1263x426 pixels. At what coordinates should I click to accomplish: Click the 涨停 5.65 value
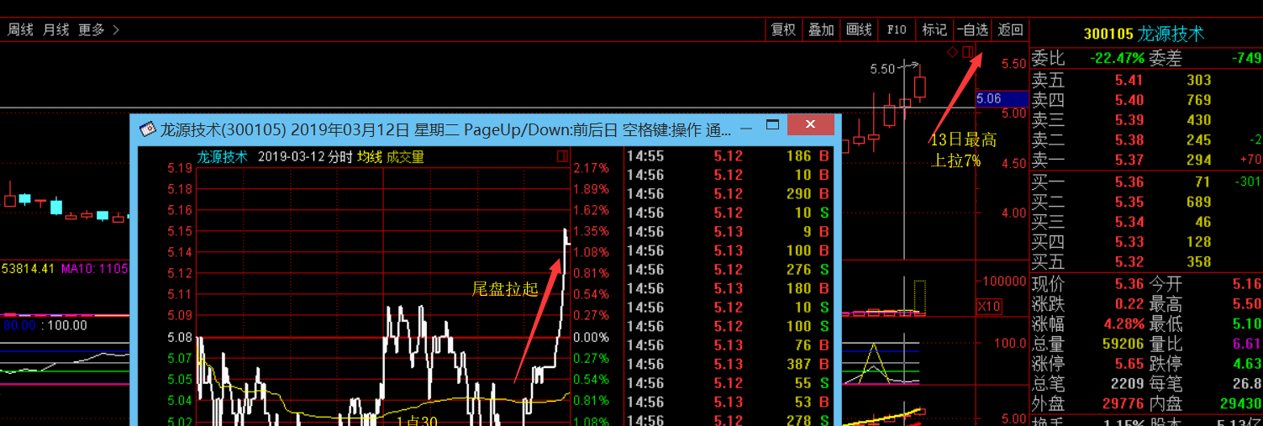[1129, 364]
